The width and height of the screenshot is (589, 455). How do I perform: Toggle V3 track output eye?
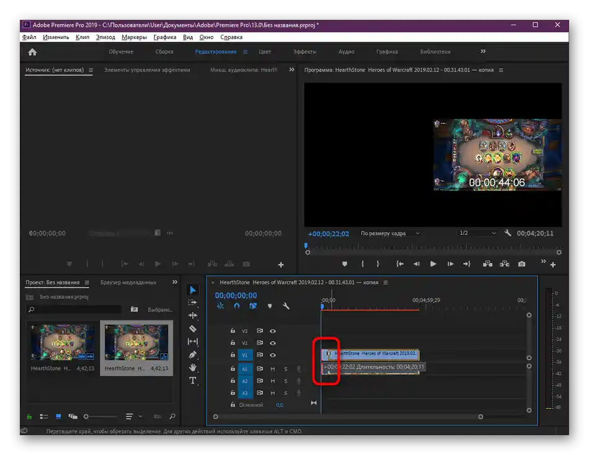[273, 331]
